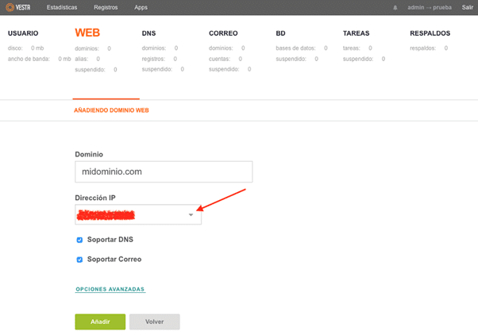The image size is (478, 335).
Task: Open the TAREAS section
Action: click(x=356, y=34)
